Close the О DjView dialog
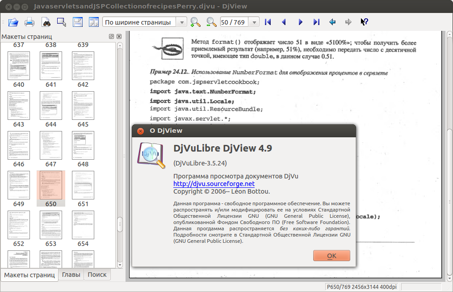Viewport: 453px width, 292px height. click(x=140, y=131)
